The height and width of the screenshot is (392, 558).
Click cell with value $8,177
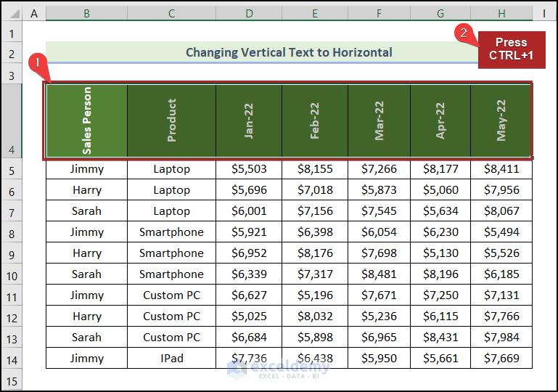[x=440, y=168]
